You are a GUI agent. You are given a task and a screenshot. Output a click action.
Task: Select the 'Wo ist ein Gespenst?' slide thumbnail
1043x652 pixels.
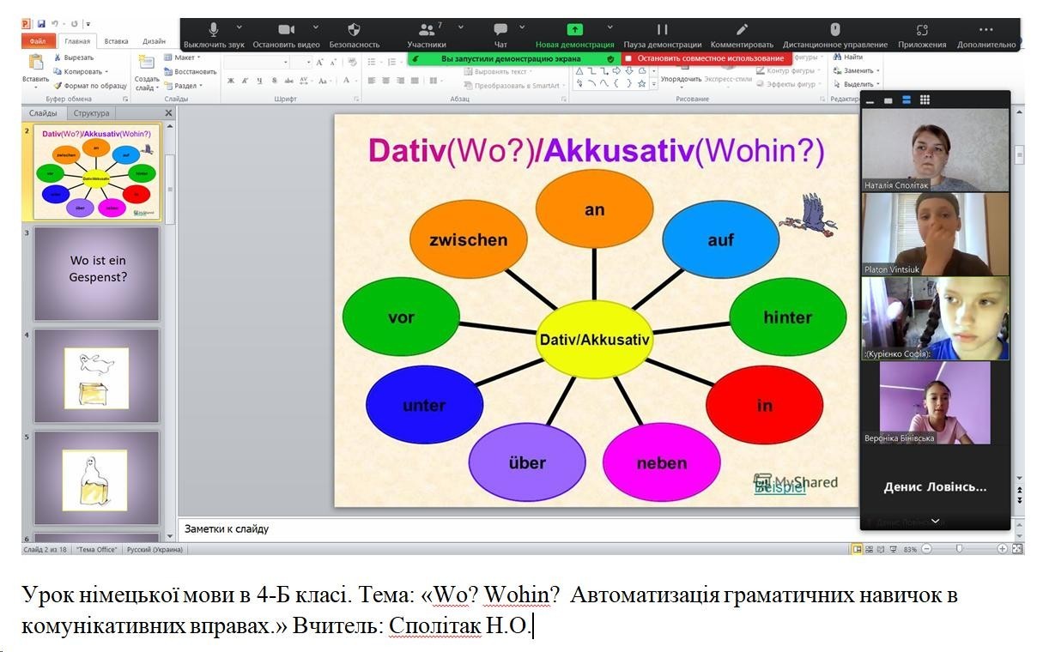(x=97, y=273)
